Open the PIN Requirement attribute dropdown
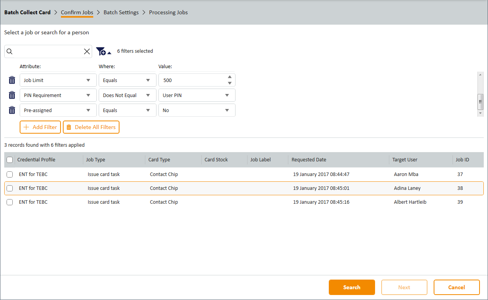This screenshot has width=488, height=300. point(58,95)
